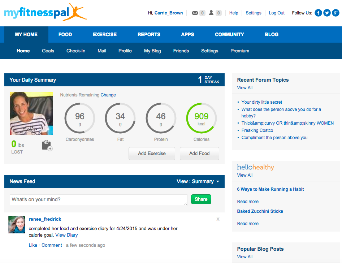342x263 pixels.
Task: Open 'Freaking Costco' forum topic
Action: (x=257, y=130)
